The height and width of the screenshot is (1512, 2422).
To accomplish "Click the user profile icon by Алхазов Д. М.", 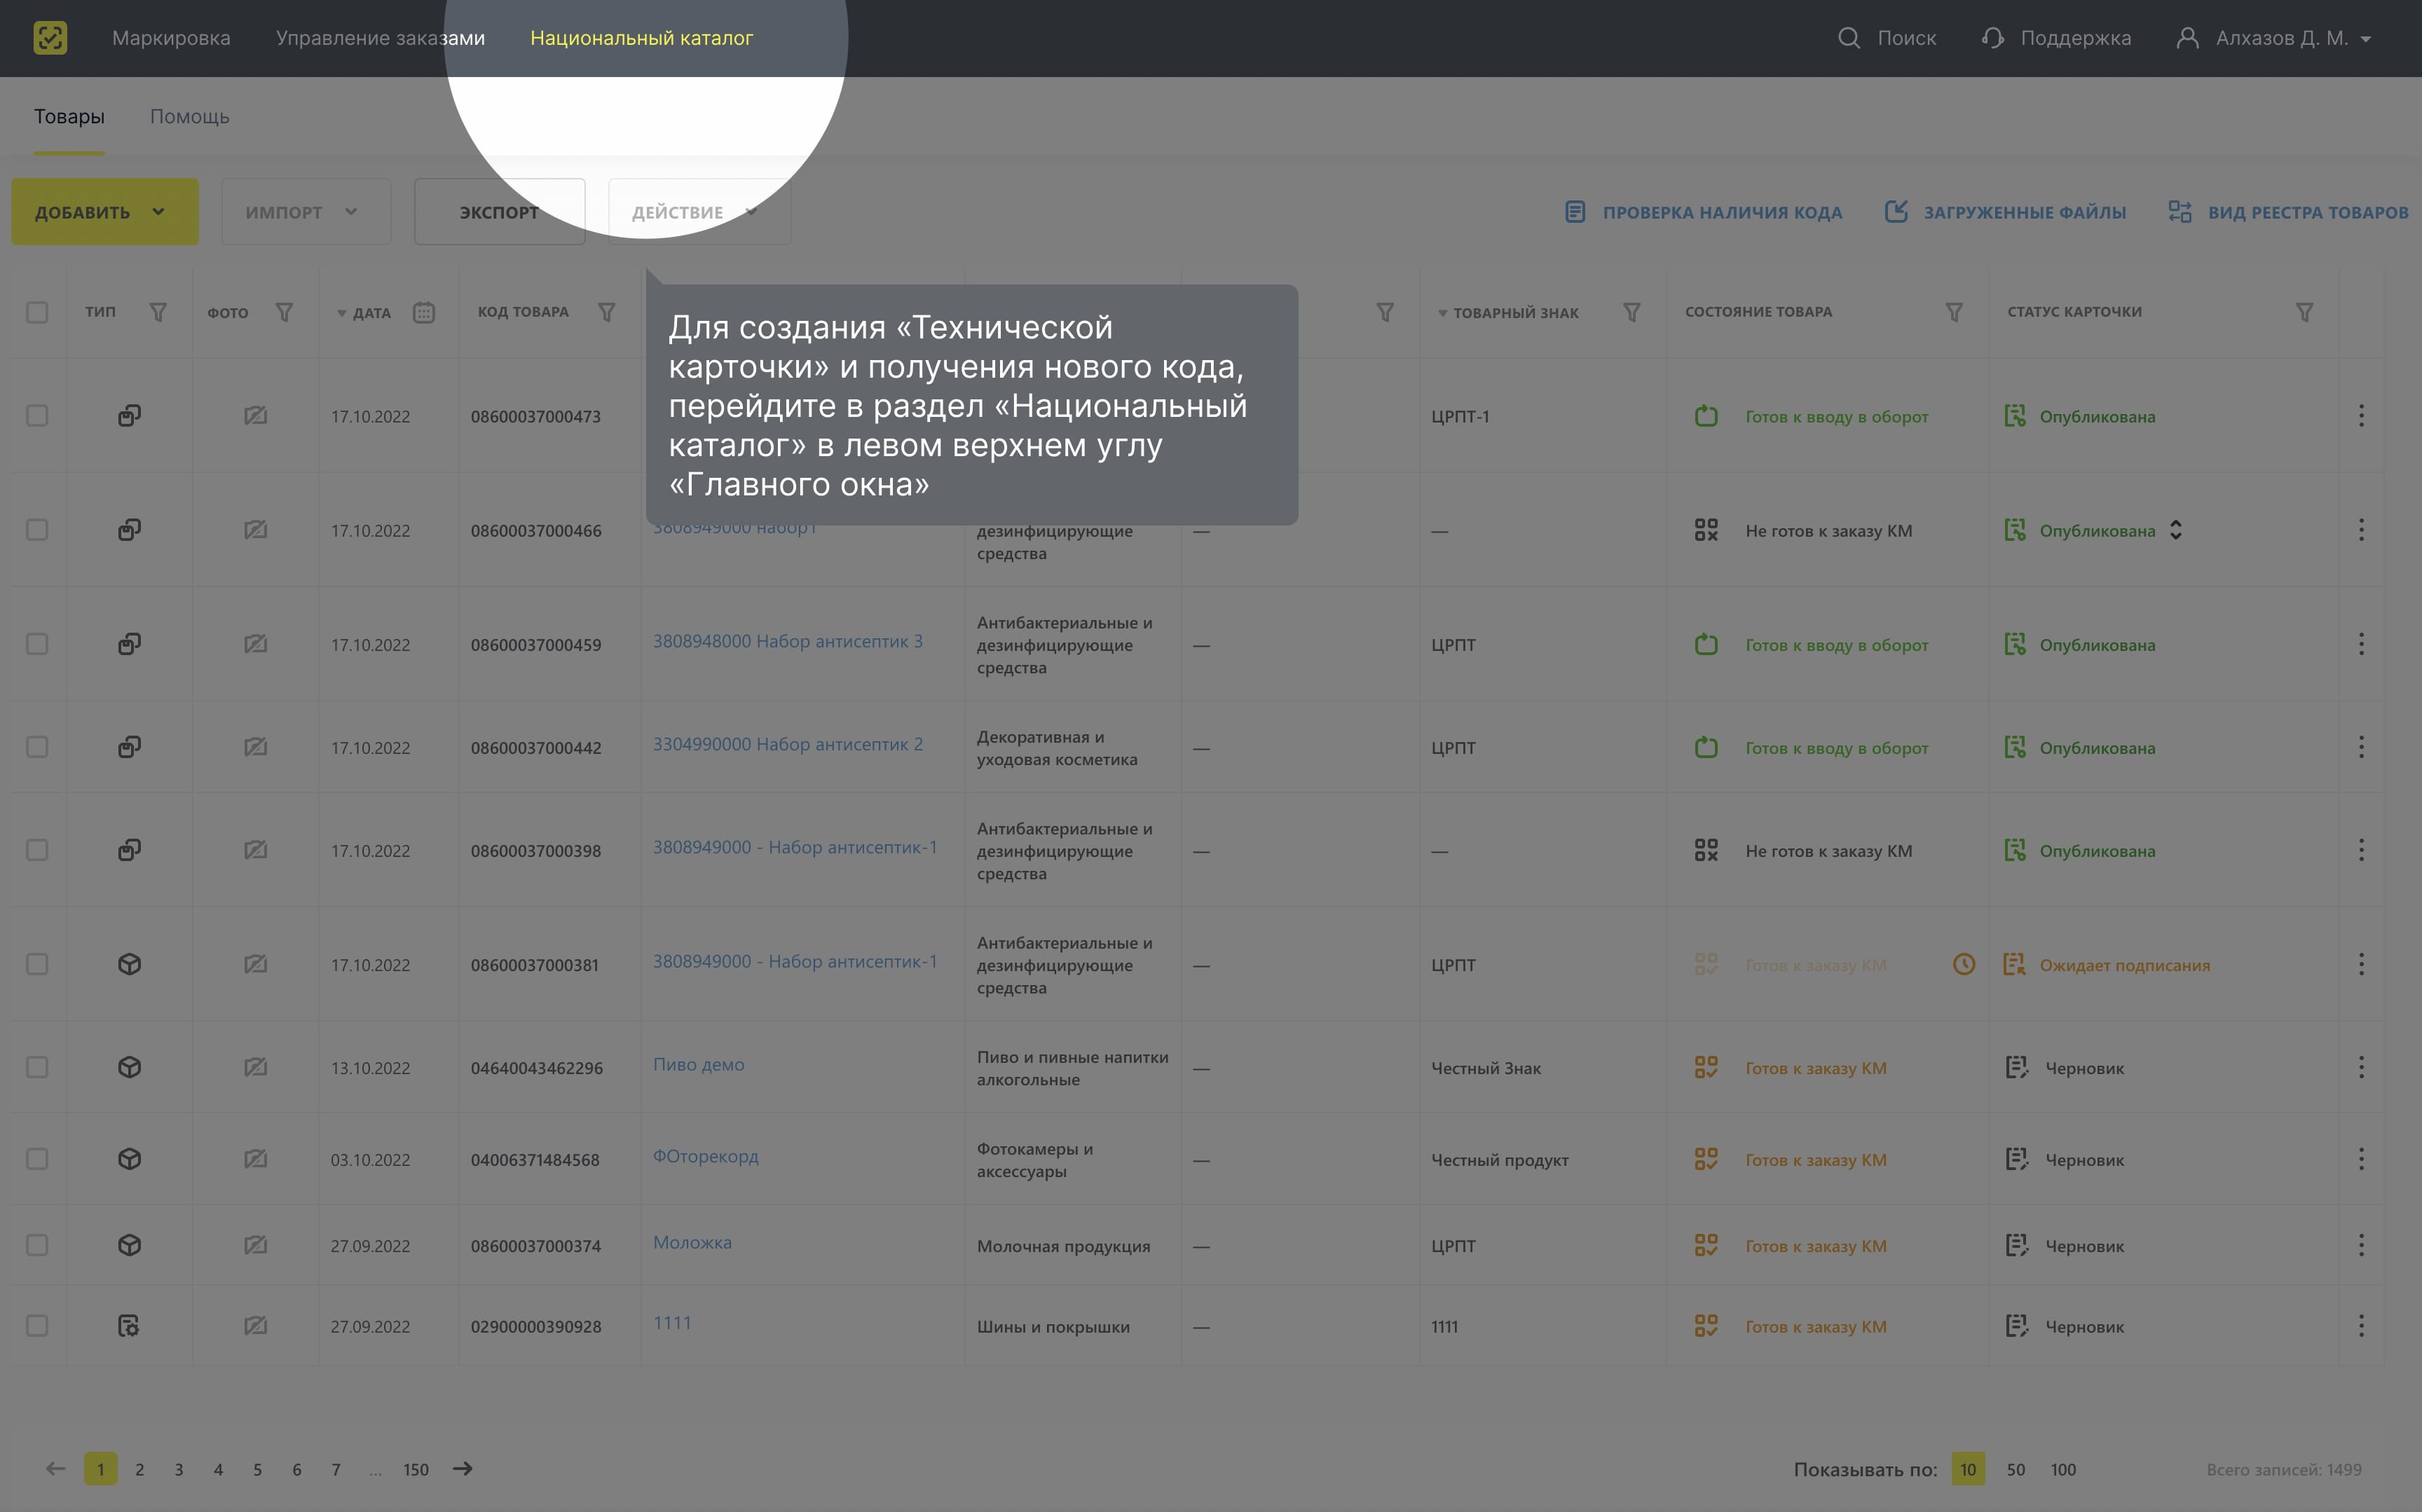I will [x=2187, y=38].
